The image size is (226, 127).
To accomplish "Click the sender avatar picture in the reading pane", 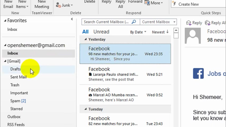I will pyautogui.click(x=193, y=36).
